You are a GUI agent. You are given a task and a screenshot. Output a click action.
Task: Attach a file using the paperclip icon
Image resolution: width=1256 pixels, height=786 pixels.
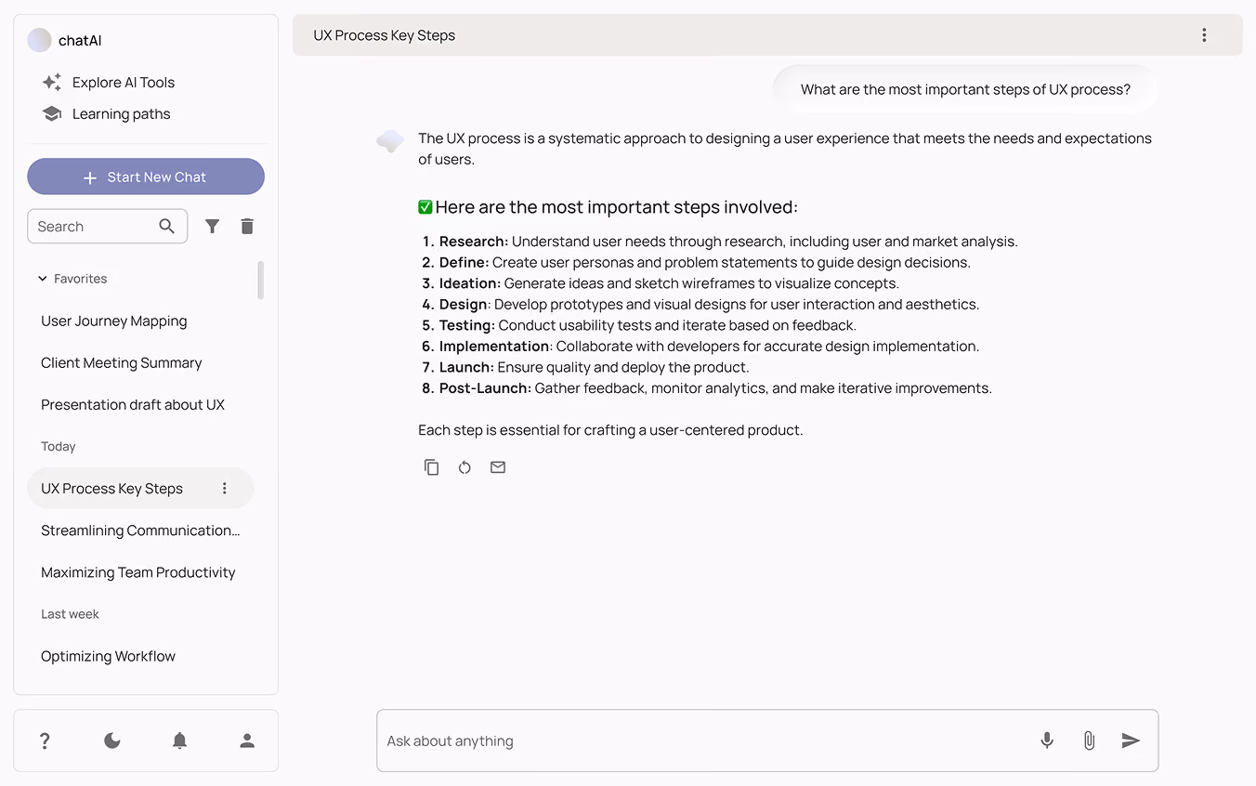click(1089, 740)
